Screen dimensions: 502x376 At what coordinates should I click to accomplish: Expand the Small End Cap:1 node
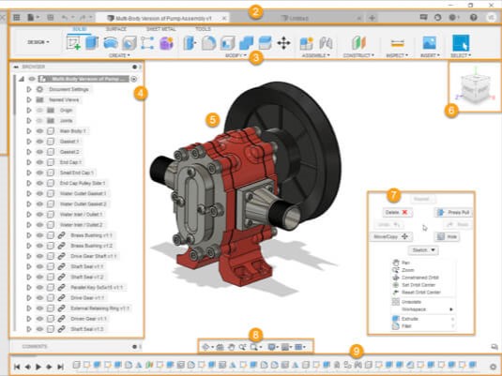click(29, 173)
